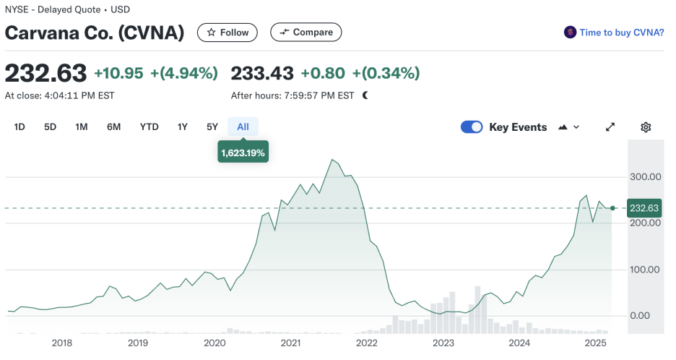The image size is (676, 360).
Task: Open chart type dropdown chevron
Action: point(576,127)
